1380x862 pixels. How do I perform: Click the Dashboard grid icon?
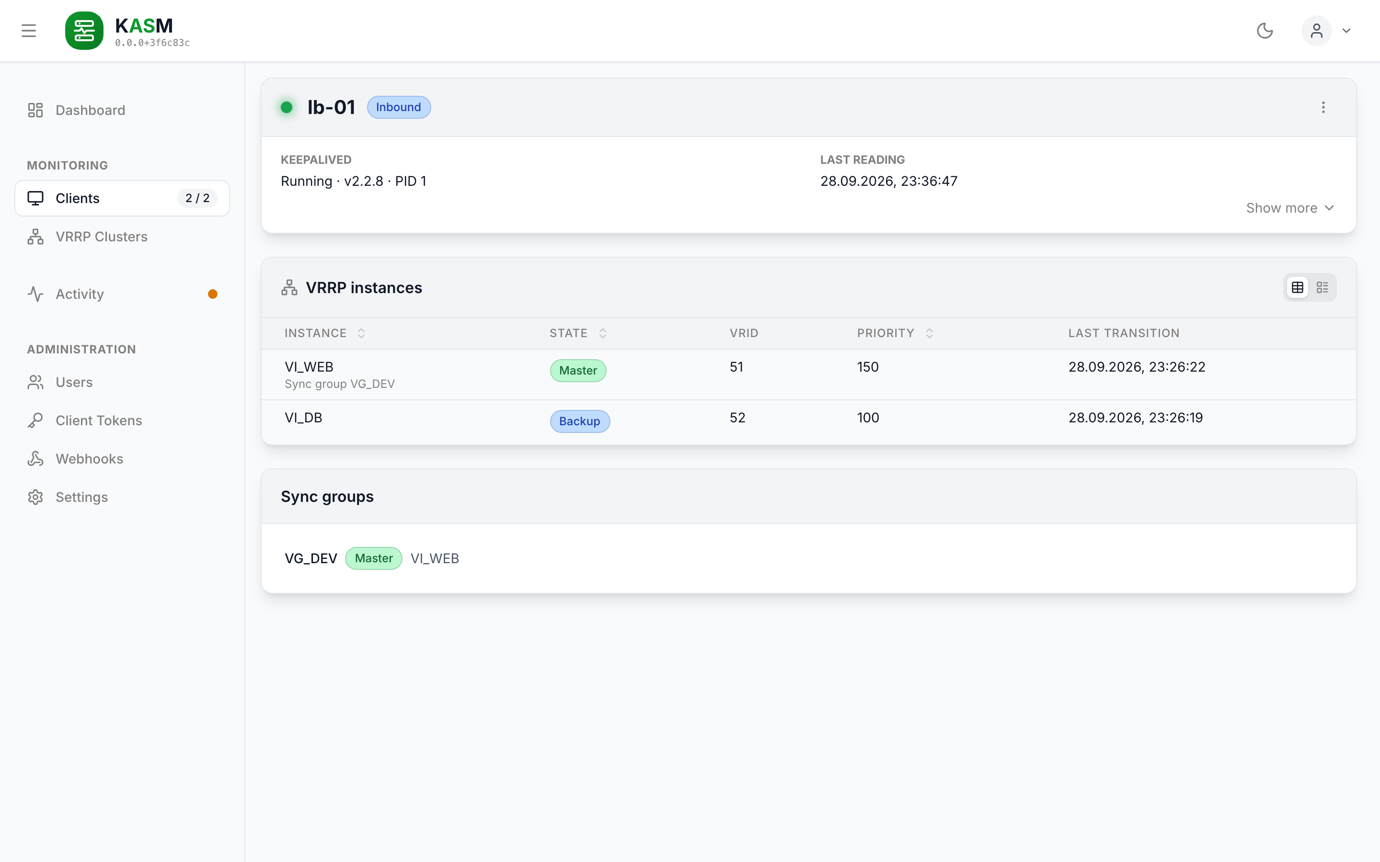click(x=35, y=110)
